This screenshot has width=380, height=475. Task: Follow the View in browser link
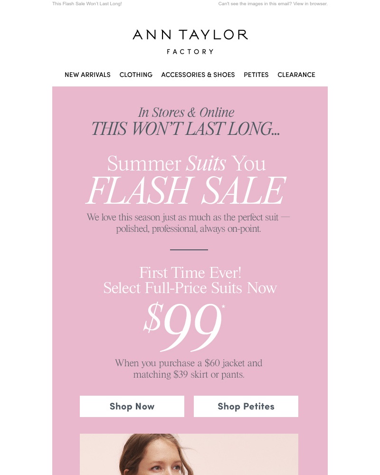pos(310,4)
